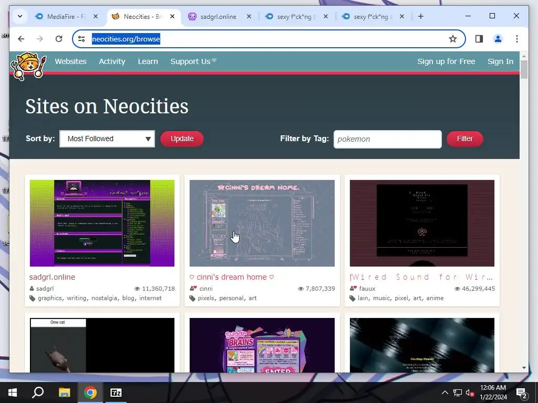Click the browser forward arrow
This screenshot has width=538, height=403.
[x=40, y=39]
